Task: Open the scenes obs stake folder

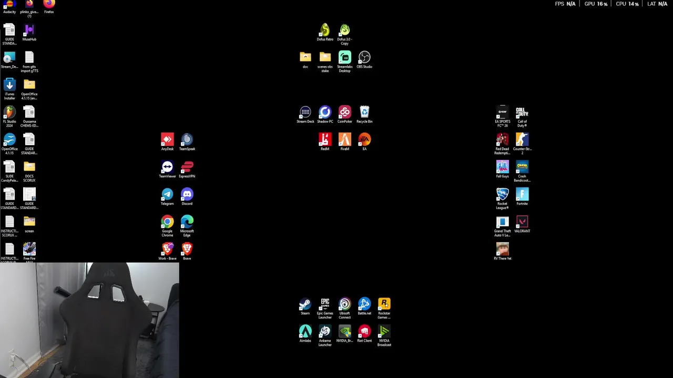Action: 325,62
